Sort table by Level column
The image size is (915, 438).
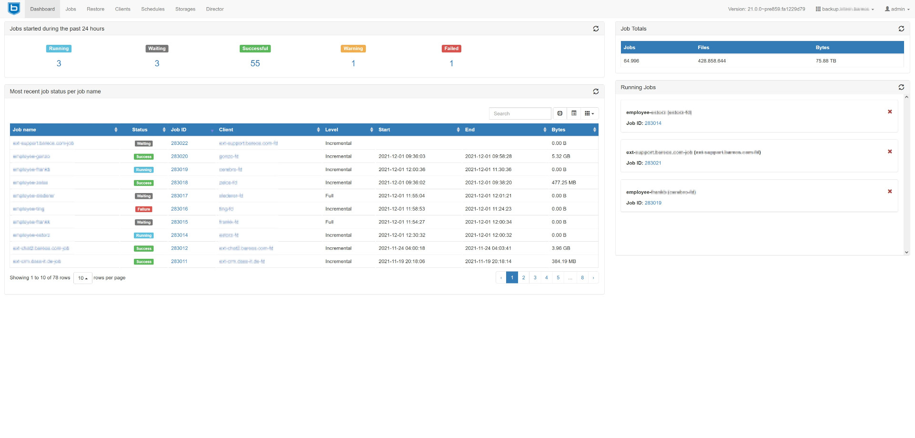[349, 130]
